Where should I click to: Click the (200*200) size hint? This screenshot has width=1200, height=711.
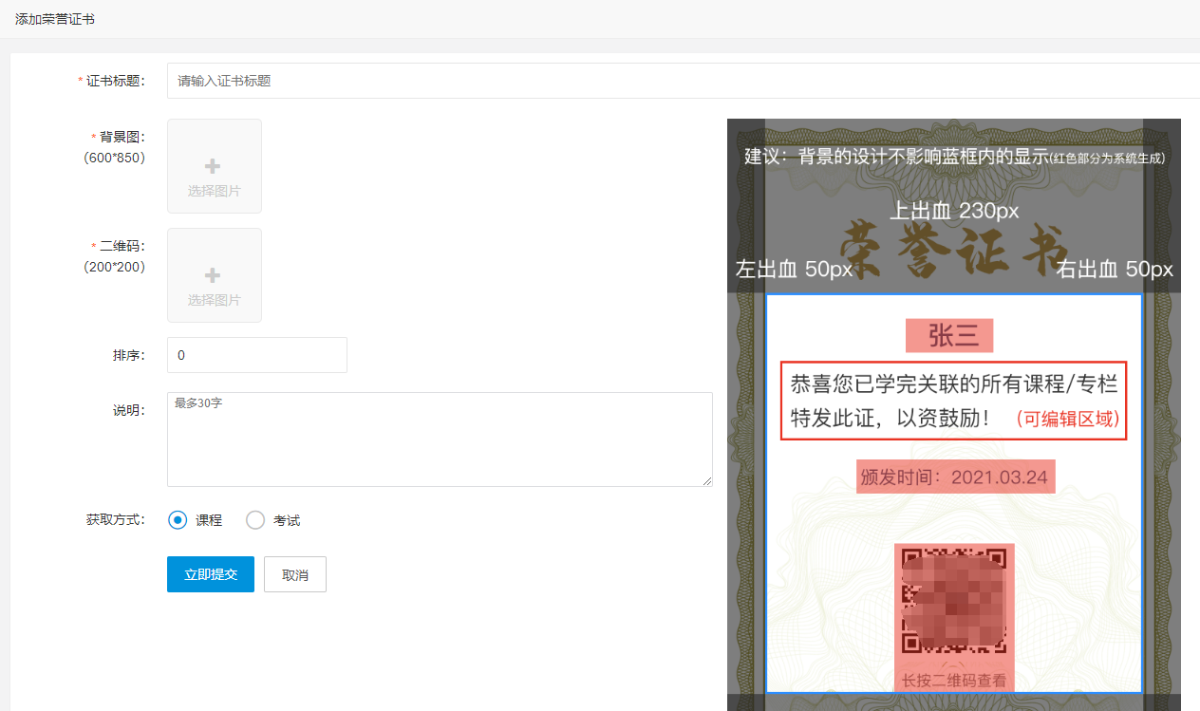tap(115, 267)
